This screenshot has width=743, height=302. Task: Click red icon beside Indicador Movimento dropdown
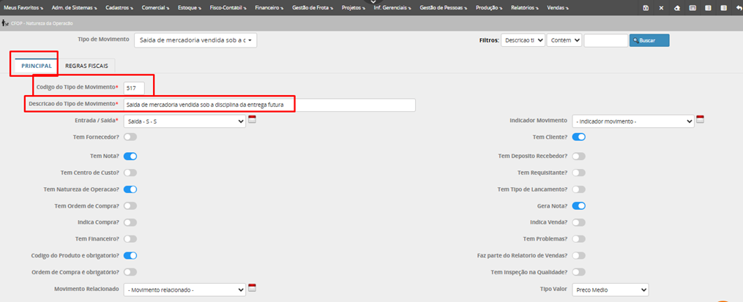700,120
